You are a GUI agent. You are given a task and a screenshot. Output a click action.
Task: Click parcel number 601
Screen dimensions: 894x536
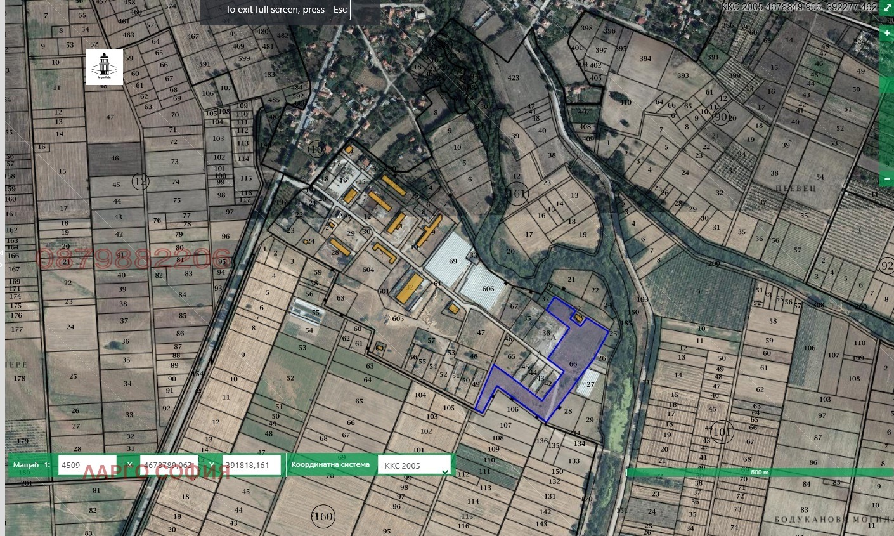click(x=383, y=291)
